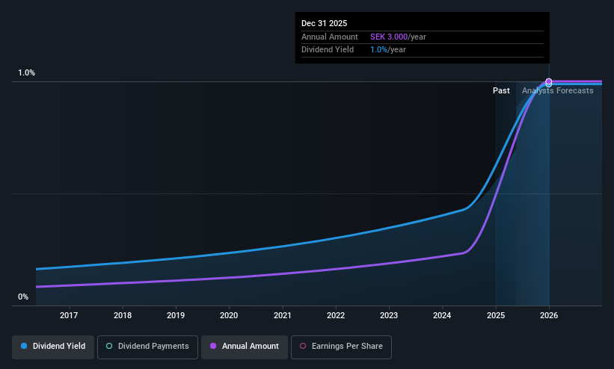Viewport: 614px width, 369px height.
Task: Select the 2019 x-axis label
Action: tap(176, 315)
